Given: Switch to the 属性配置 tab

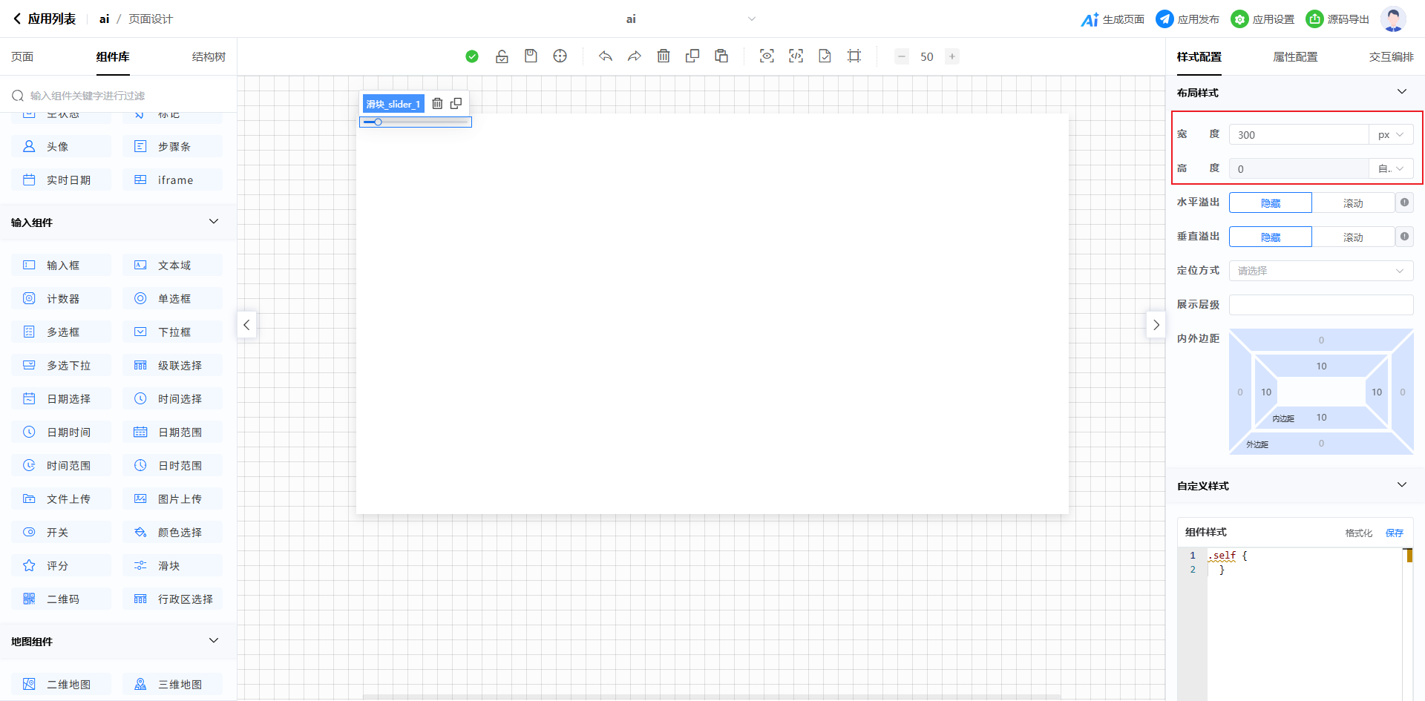Looking at the screenshot, I should point(1295,57).
